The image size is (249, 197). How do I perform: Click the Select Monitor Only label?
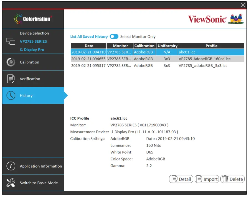coord(138,37)
